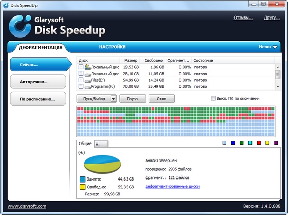This screenshot has height=215, width=288.
Task: Check the first Локальный диск checkbox
Action: [81, 67]
